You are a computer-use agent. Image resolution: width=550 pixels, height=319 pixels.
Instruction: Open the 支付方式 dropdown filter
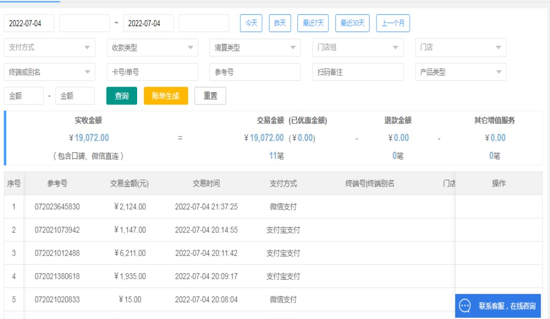click(x=50, y=47)
